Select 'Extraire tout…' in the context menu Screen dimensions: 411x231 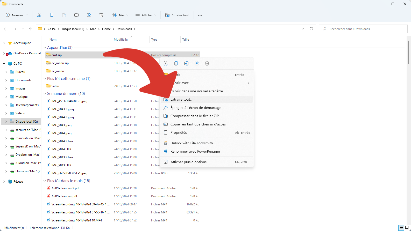coord(181,100)
